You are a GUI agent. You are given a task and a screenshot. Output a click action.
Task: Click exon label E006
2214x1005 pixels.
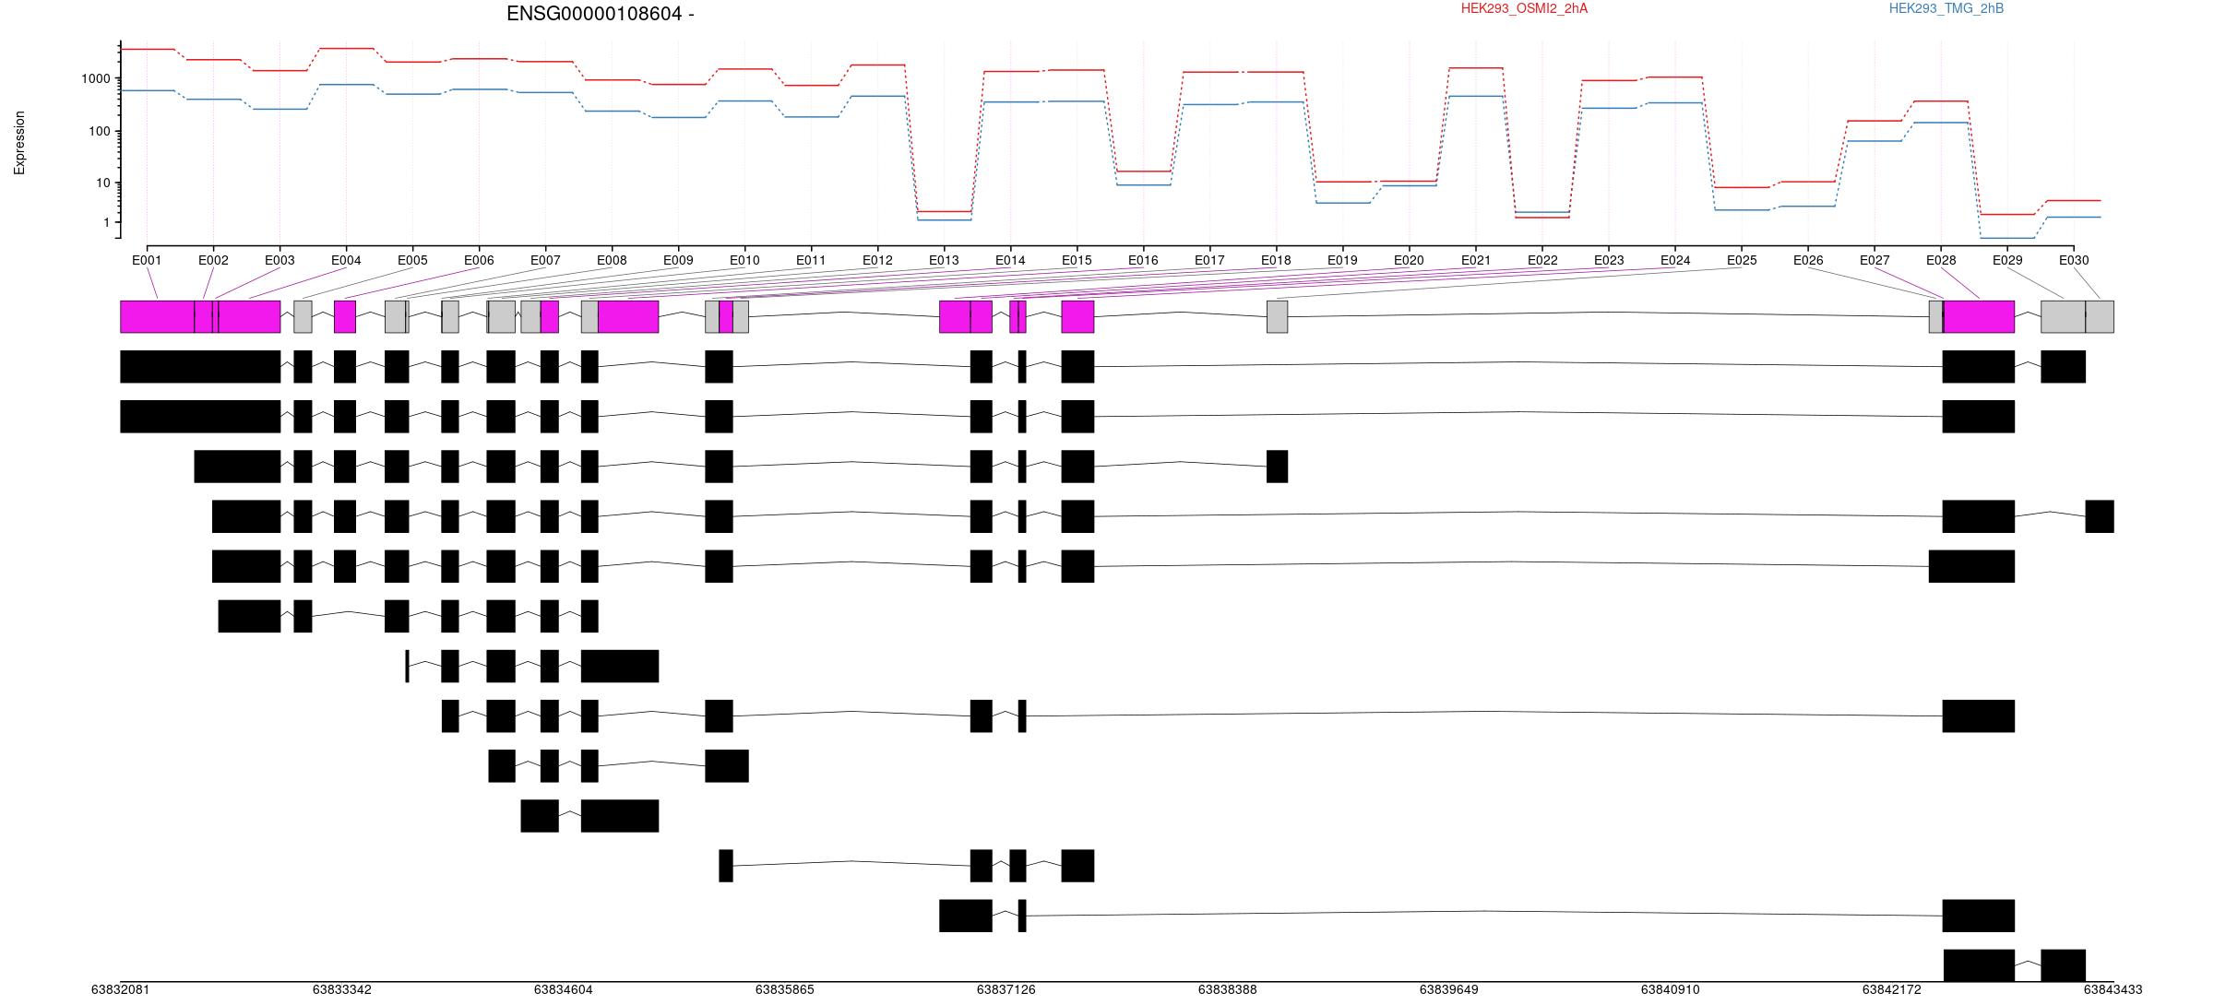click(x=479, y=260)
